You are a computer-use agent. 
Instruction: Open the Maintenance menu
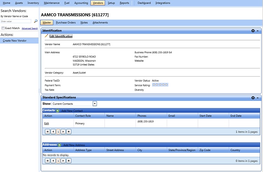pyautogui.click(x=52, y=3)
